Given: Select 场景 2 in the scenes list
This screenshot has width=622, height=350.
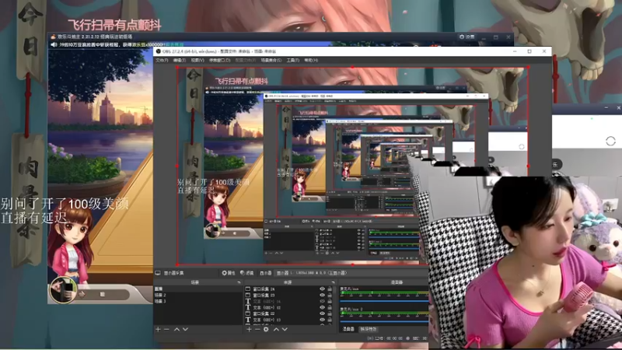Looking at the screenshot, I should point(198,296).
